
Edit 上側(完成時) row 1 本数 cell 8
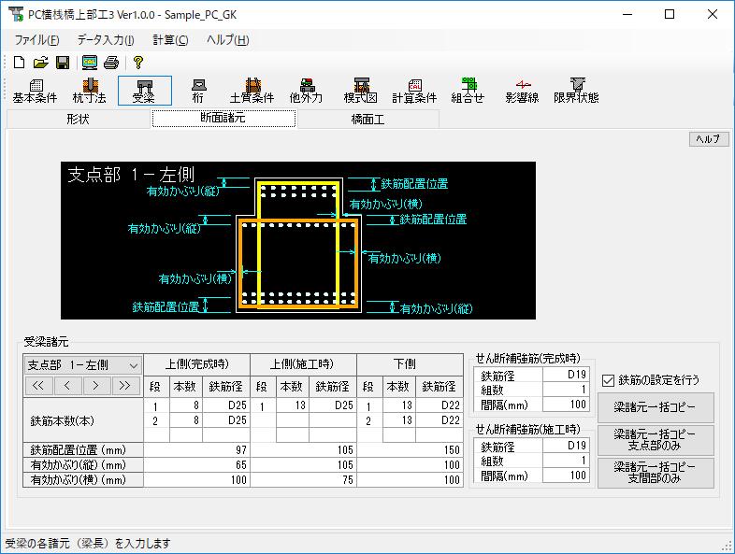click(186, 405)
